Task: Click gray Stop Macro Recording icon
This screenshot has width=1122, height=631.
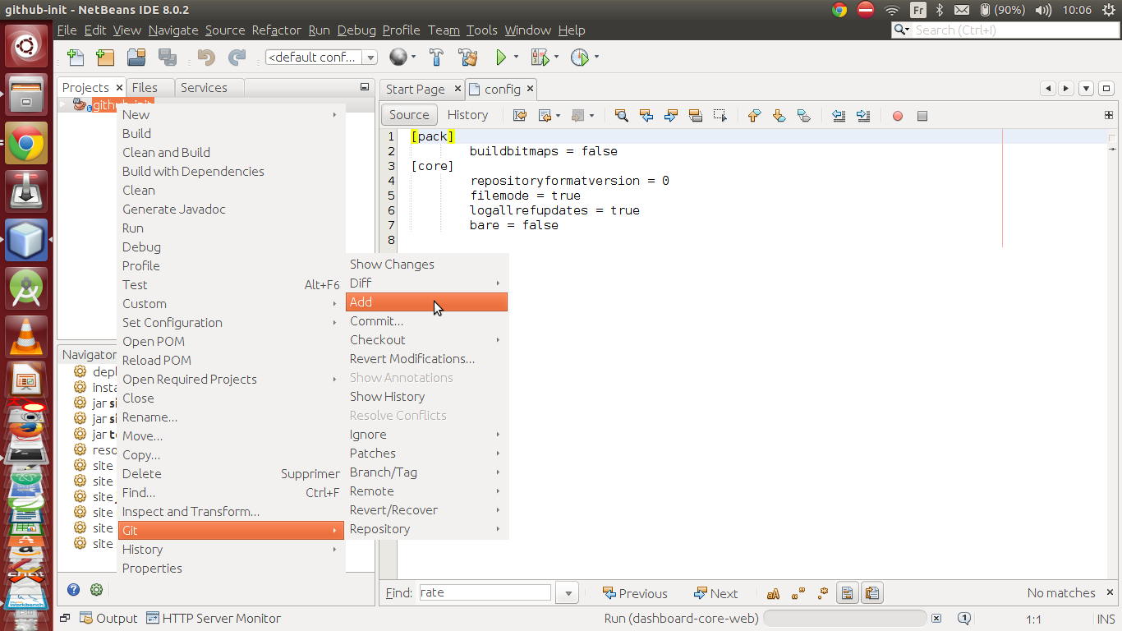Action: (922, 116)
